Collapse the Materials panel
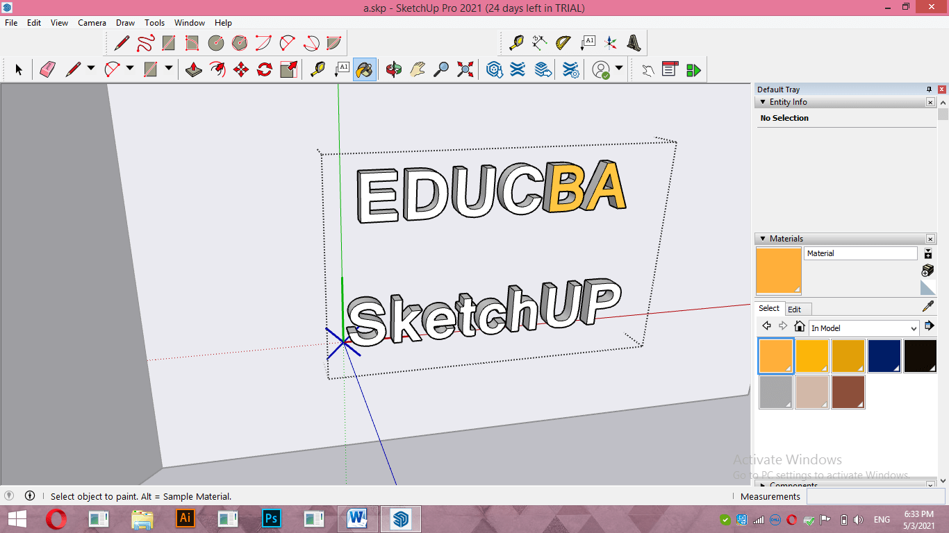The image size is (949, 533). 762,239
